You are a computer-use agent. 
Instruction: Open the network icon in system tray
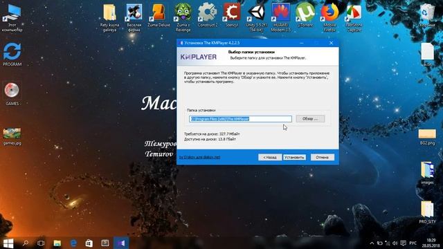(x=388, y=243)
